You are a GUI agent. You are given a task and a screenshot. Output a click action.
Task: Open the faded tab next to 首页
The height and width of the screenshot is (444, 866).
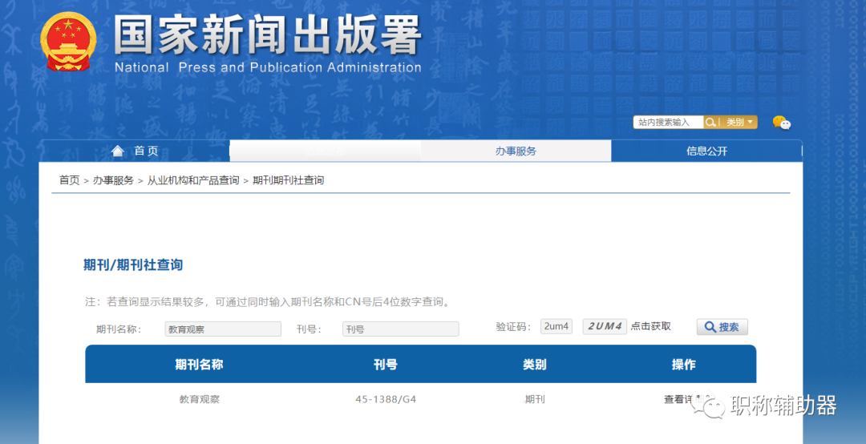pos(326,151)
